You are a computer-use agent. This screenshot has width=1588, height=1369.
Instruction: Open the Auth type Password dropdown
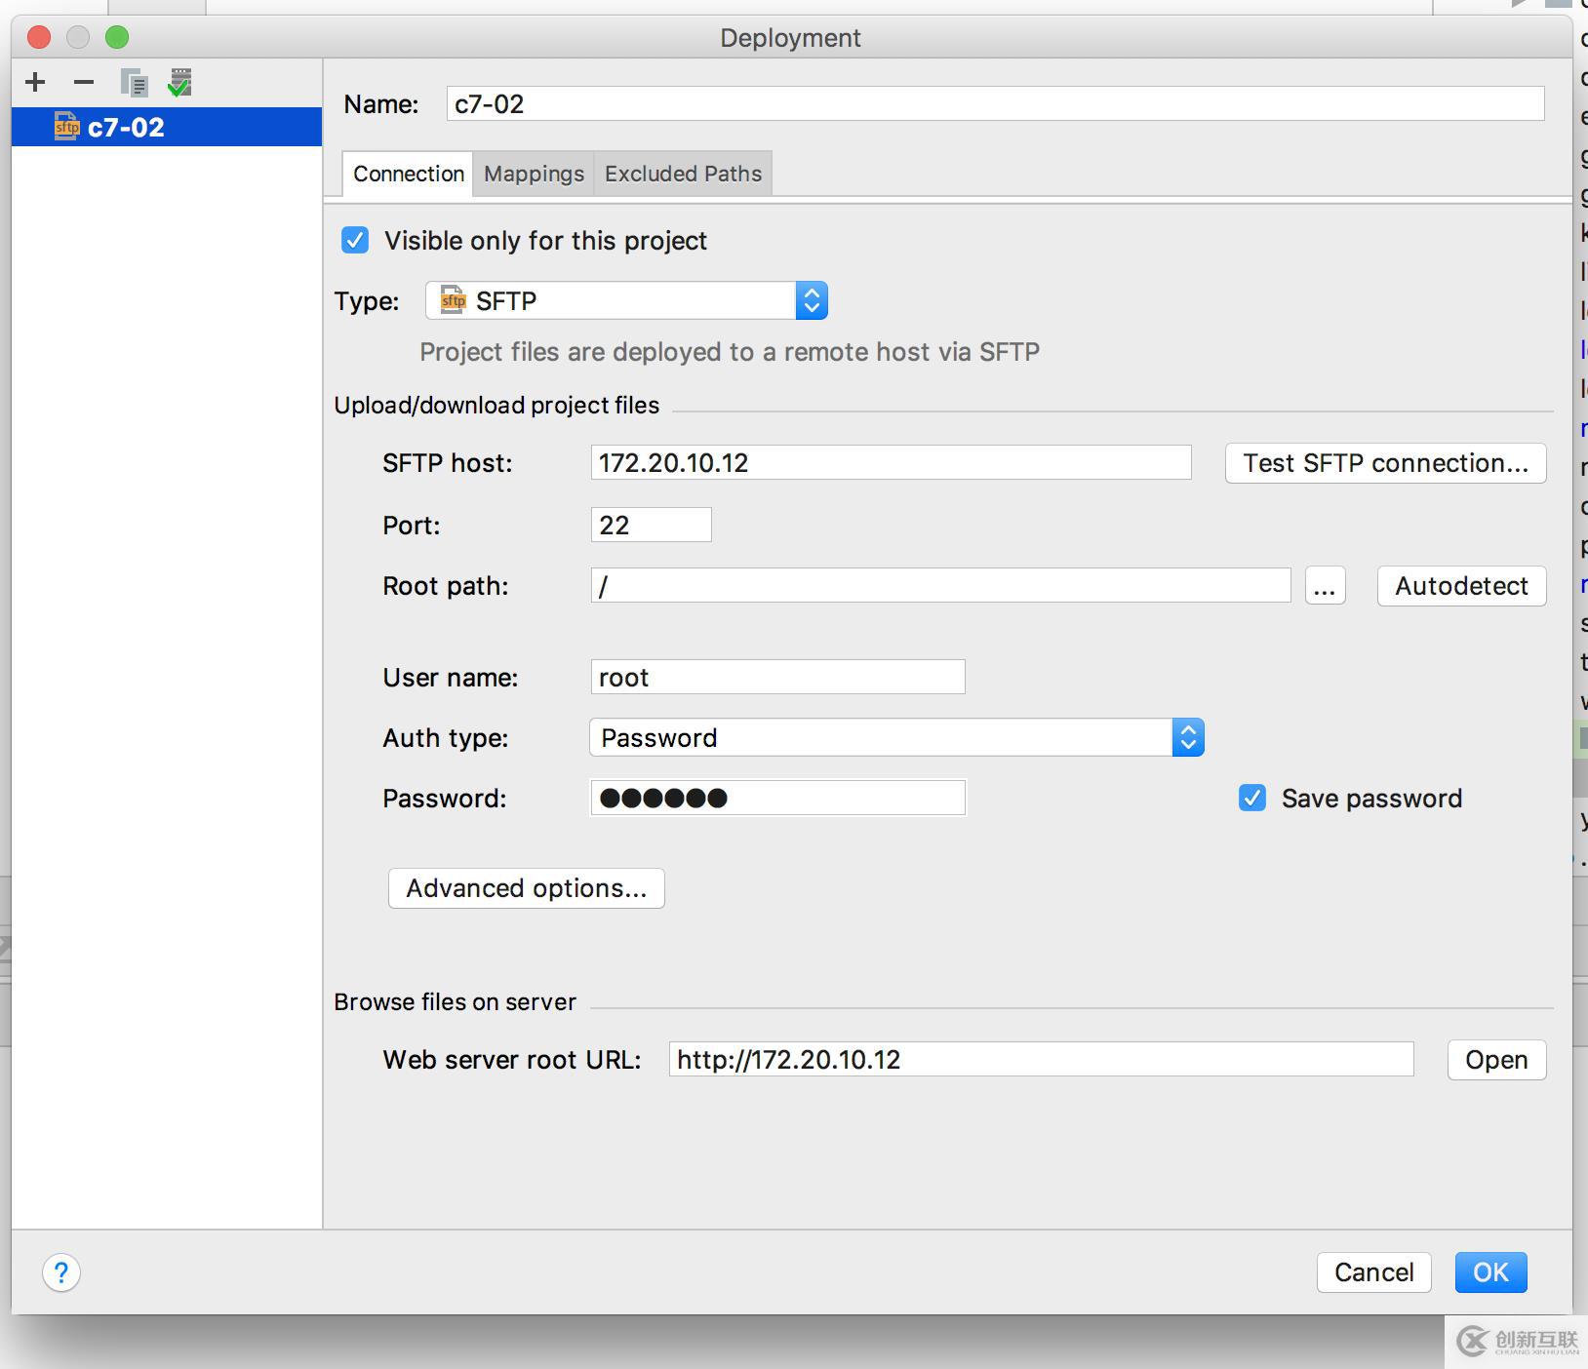896,737
